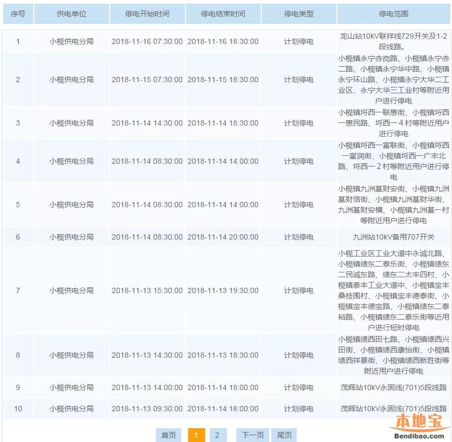452x442 pixels.
Task: Jump to last page with 尾页
Action: [284, 435]
